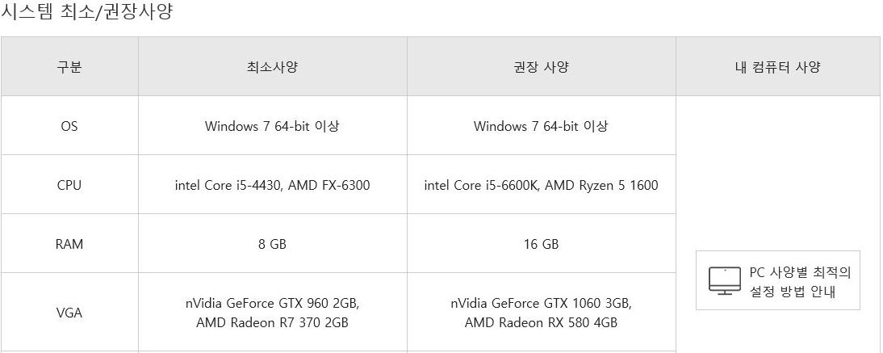Open PC 사양별 최적의 설정 방법 안내 link

778,280
